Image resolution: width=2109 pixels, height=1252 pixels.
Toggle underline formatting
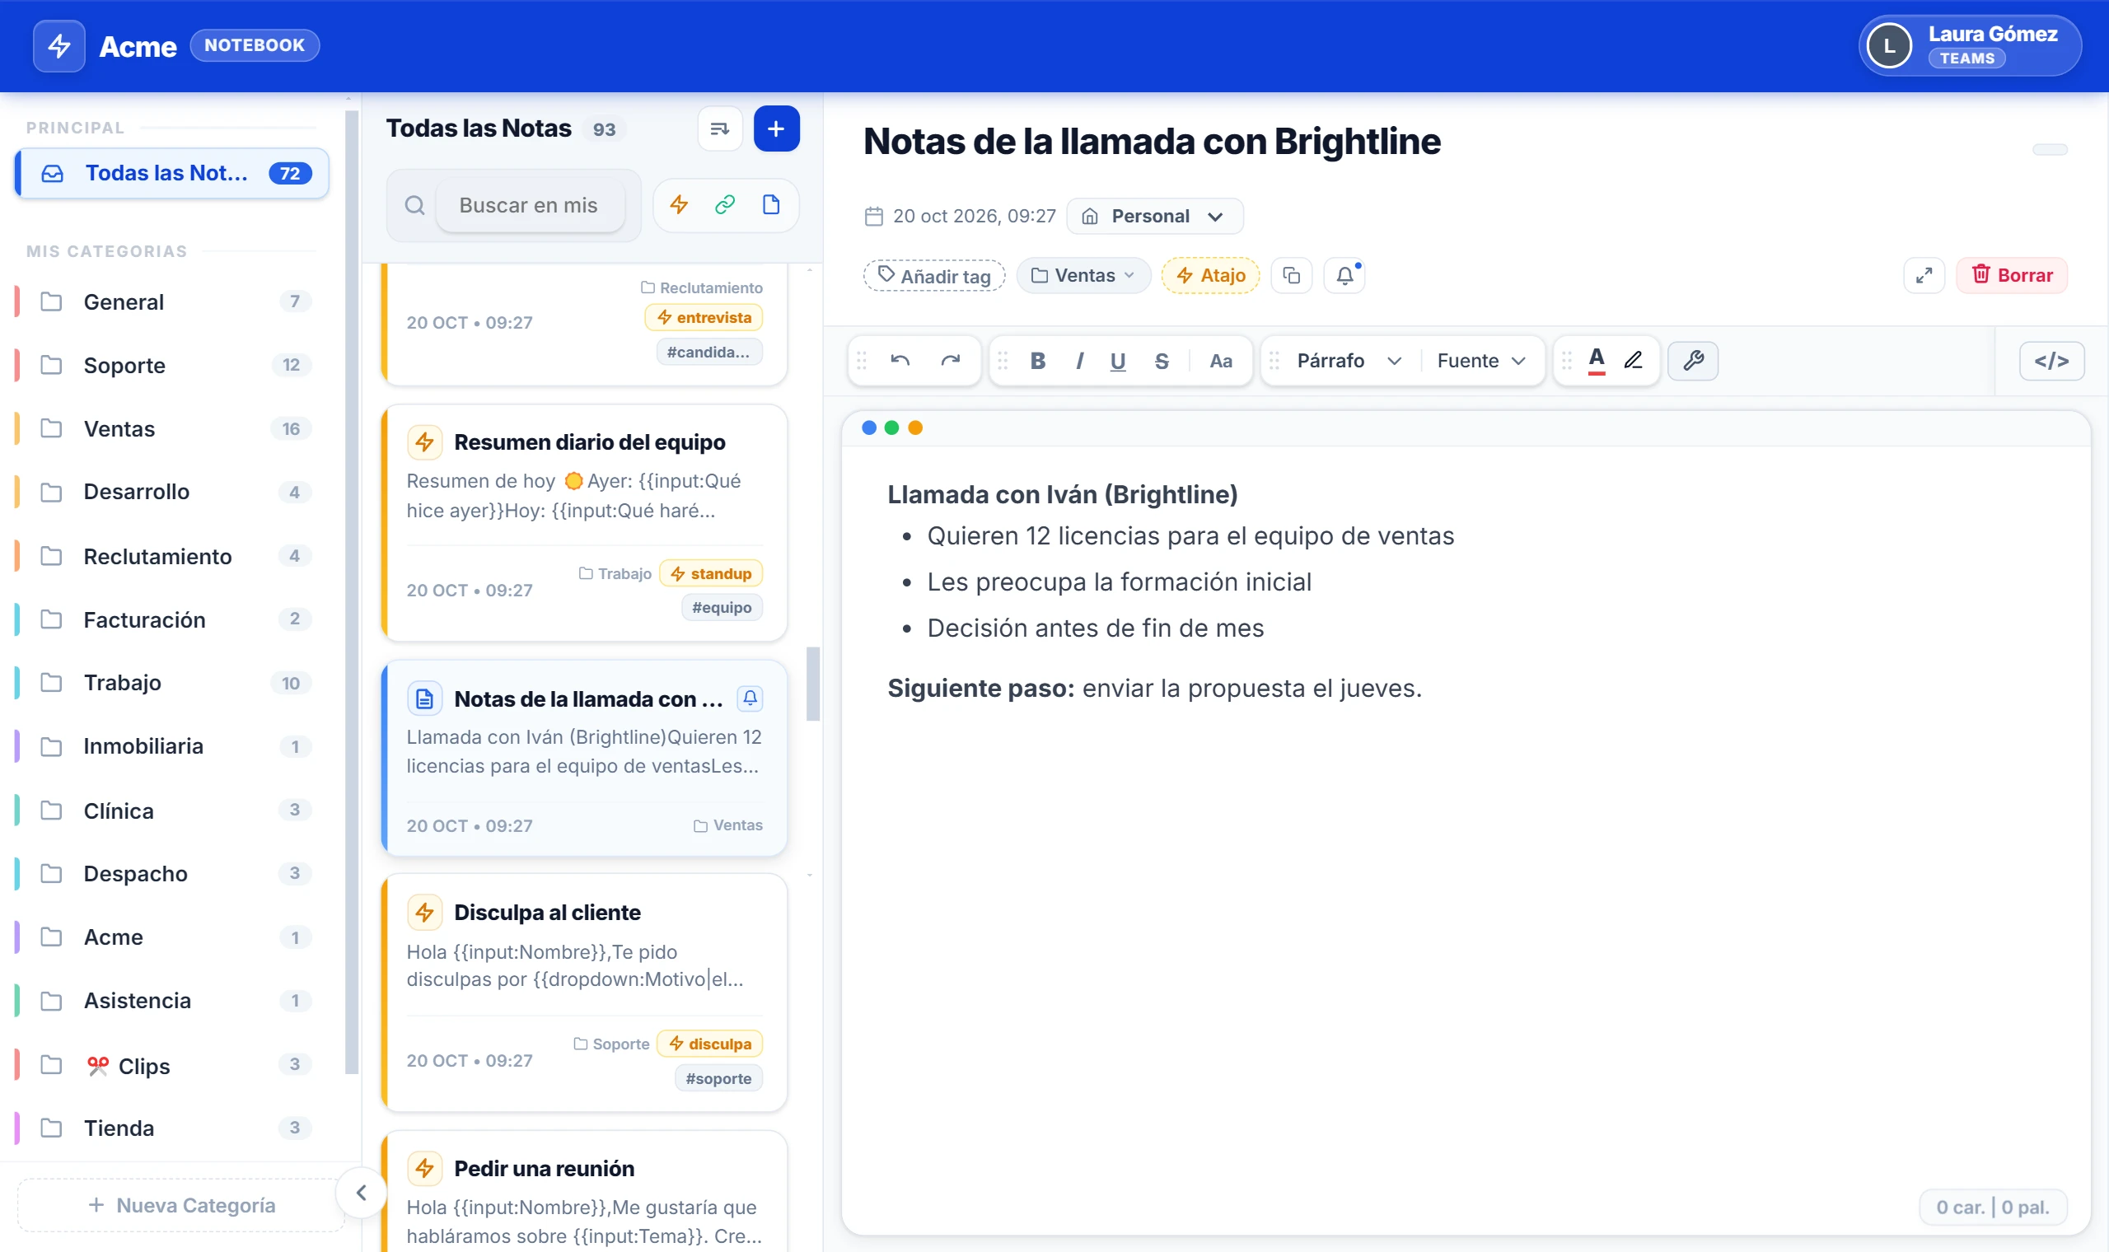point(1118,361)
